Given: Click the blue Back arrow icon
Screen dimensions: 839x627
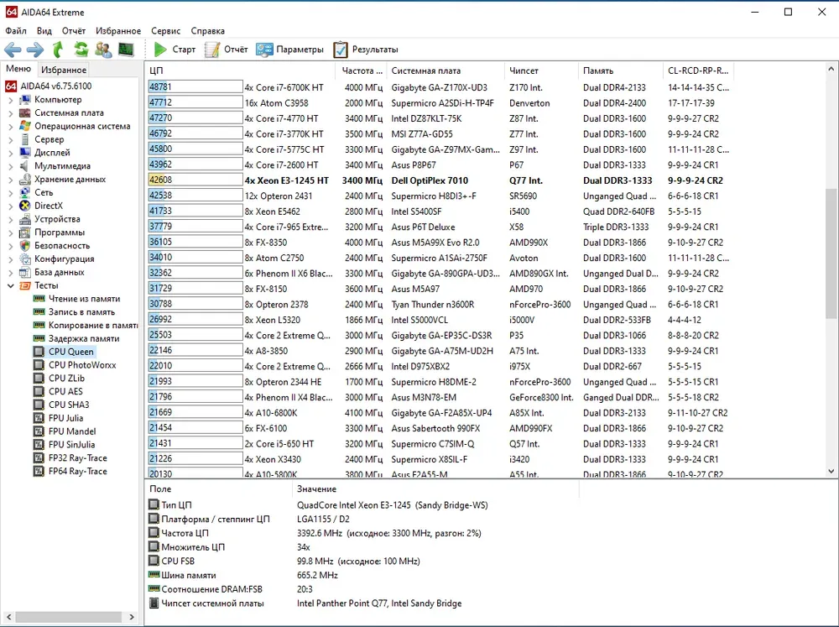Looking at the screenshot, I should pyautogui.click(x=13, y=50).
